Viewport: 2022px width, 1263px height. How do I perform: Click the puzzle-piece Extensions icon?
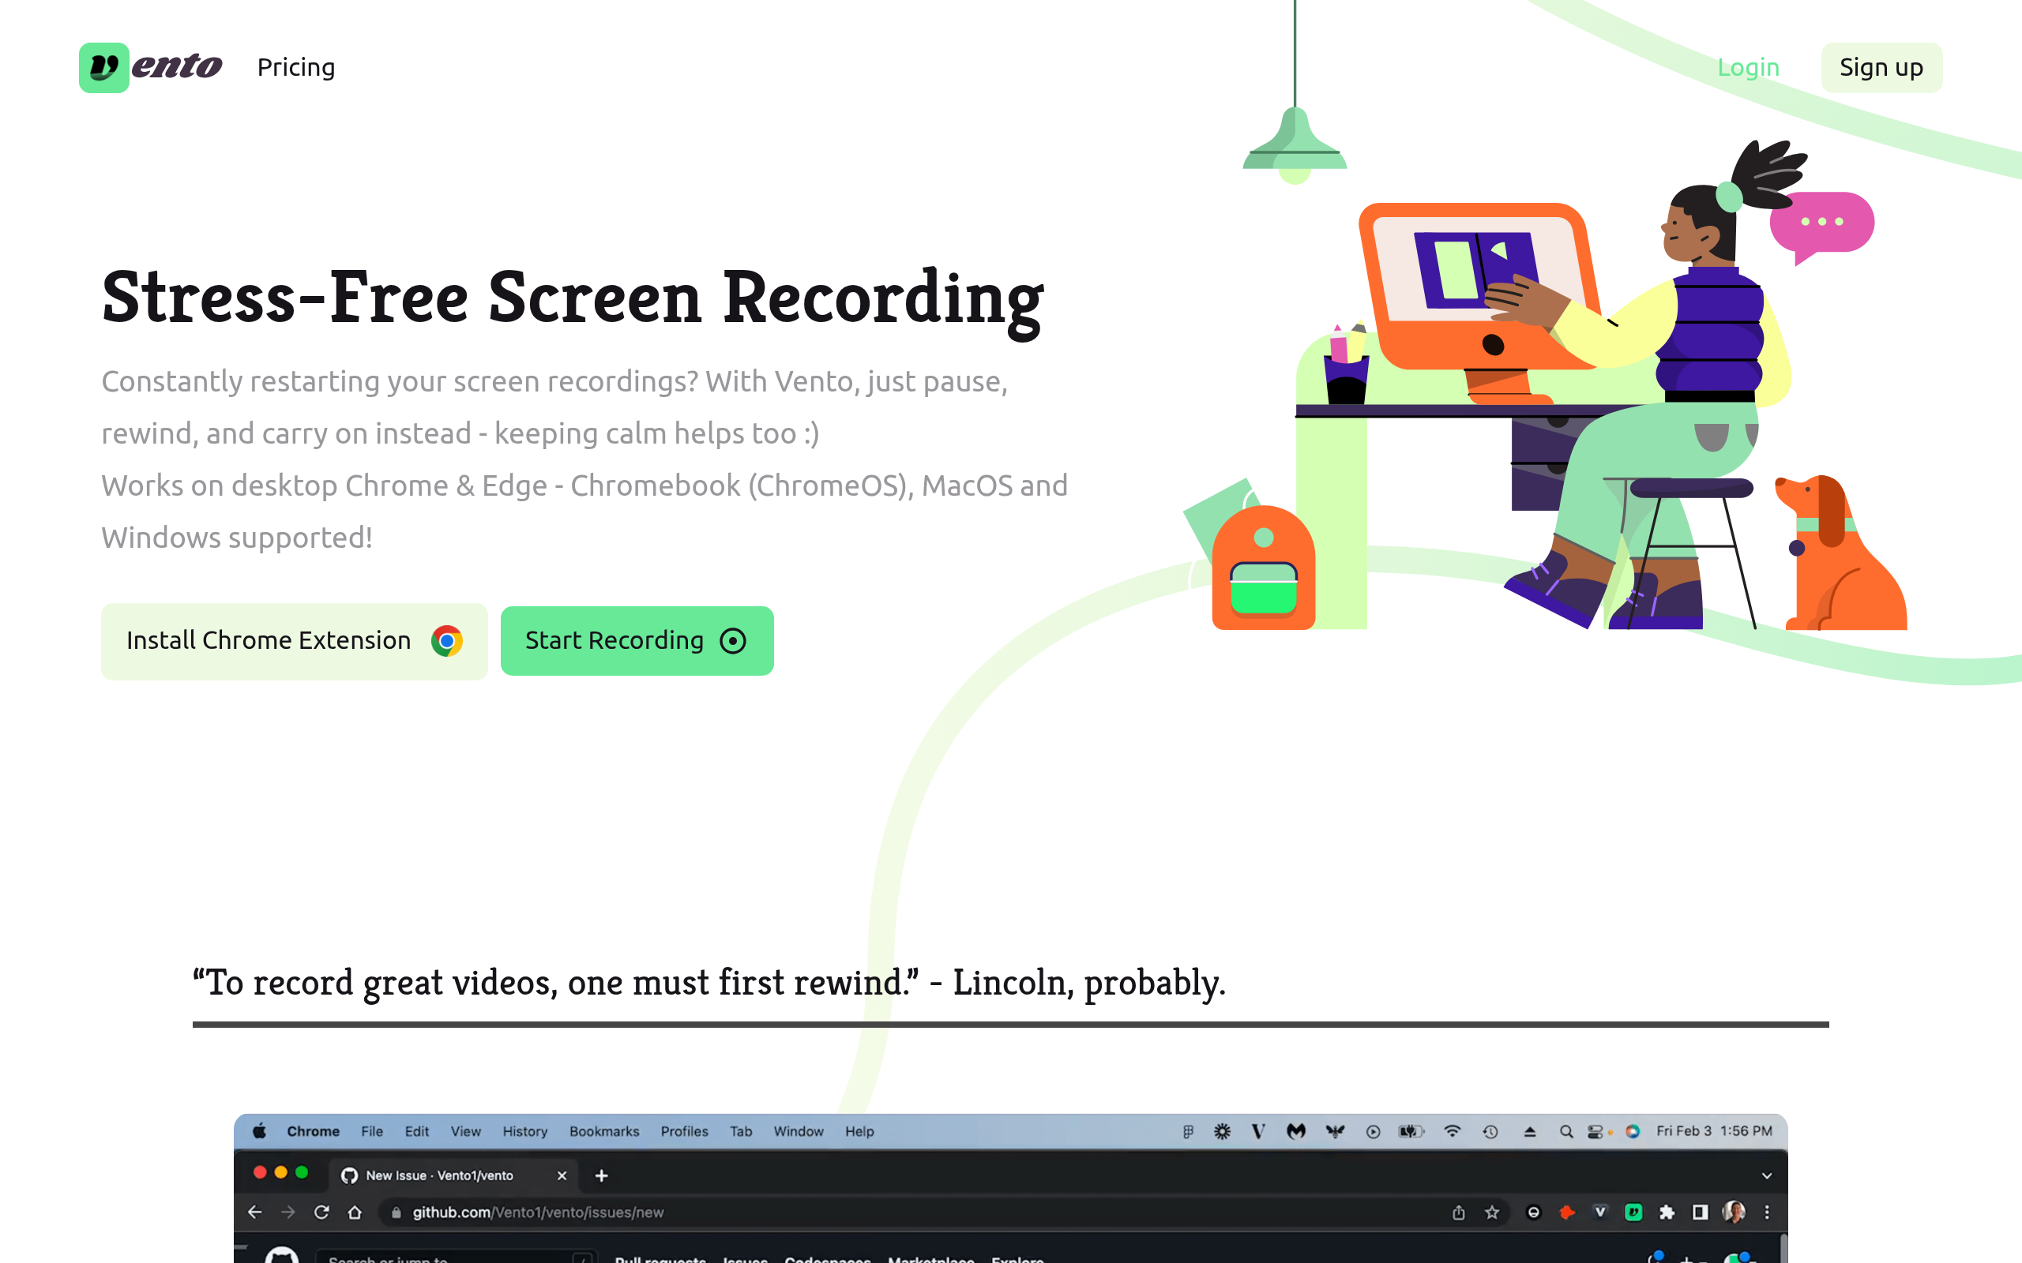1667,1212
